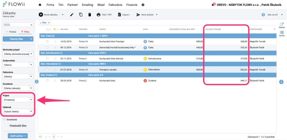Open the Zaradenie filter dropdown
This screenshot has width=287, height=140.
coord(31,88)
